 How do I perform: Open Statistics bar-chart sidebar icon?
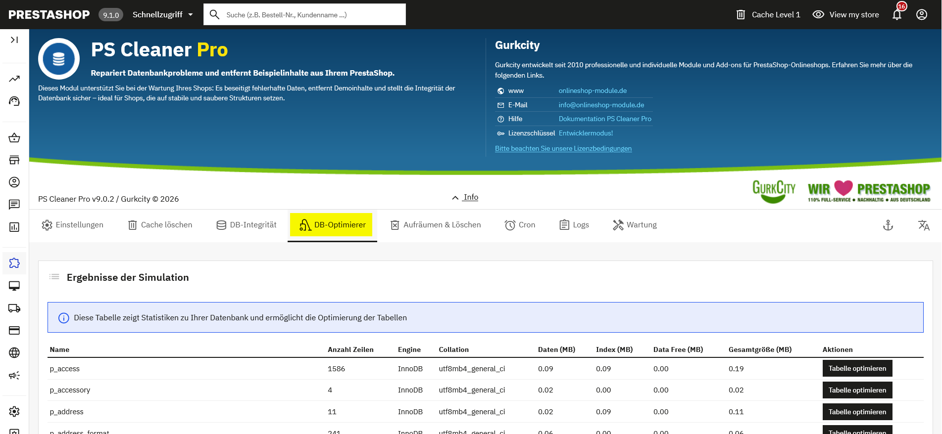point(14,227)
